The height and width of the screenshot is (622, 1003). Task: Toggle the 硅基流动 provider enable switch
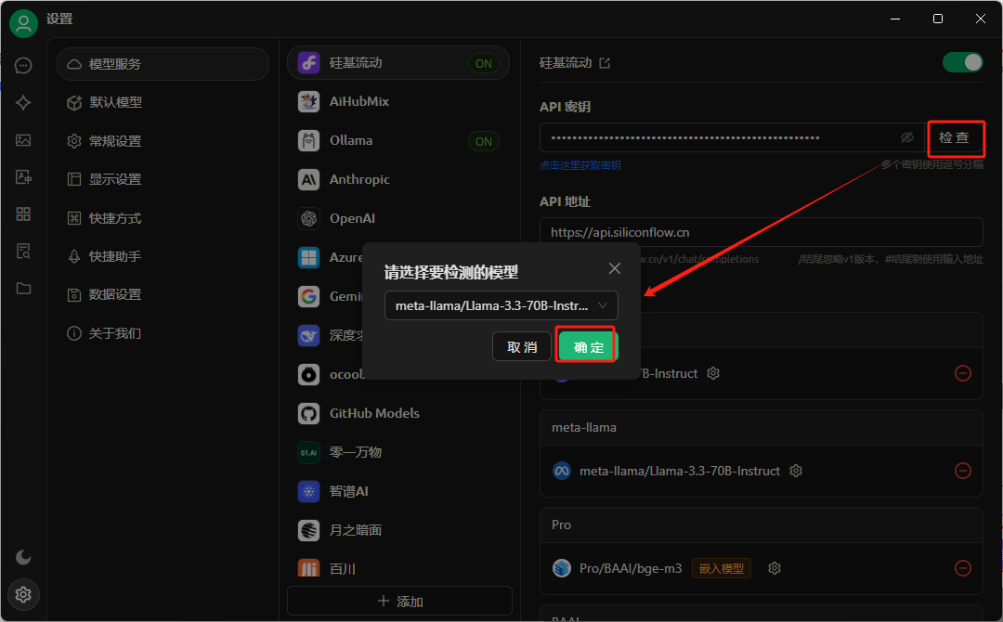point(962,62)
